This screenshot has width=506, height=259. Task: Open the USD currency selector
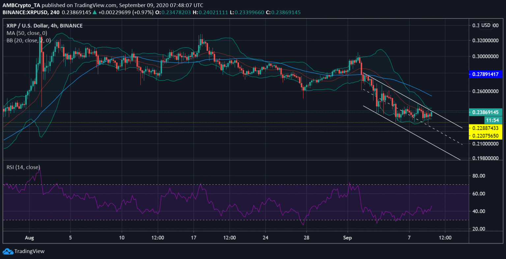486,25
